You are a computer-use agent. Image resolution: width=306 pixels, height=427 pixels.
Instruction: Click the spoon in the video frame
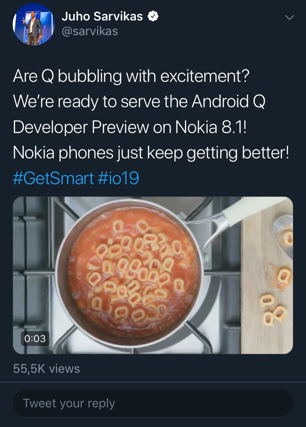pos(283,234)
